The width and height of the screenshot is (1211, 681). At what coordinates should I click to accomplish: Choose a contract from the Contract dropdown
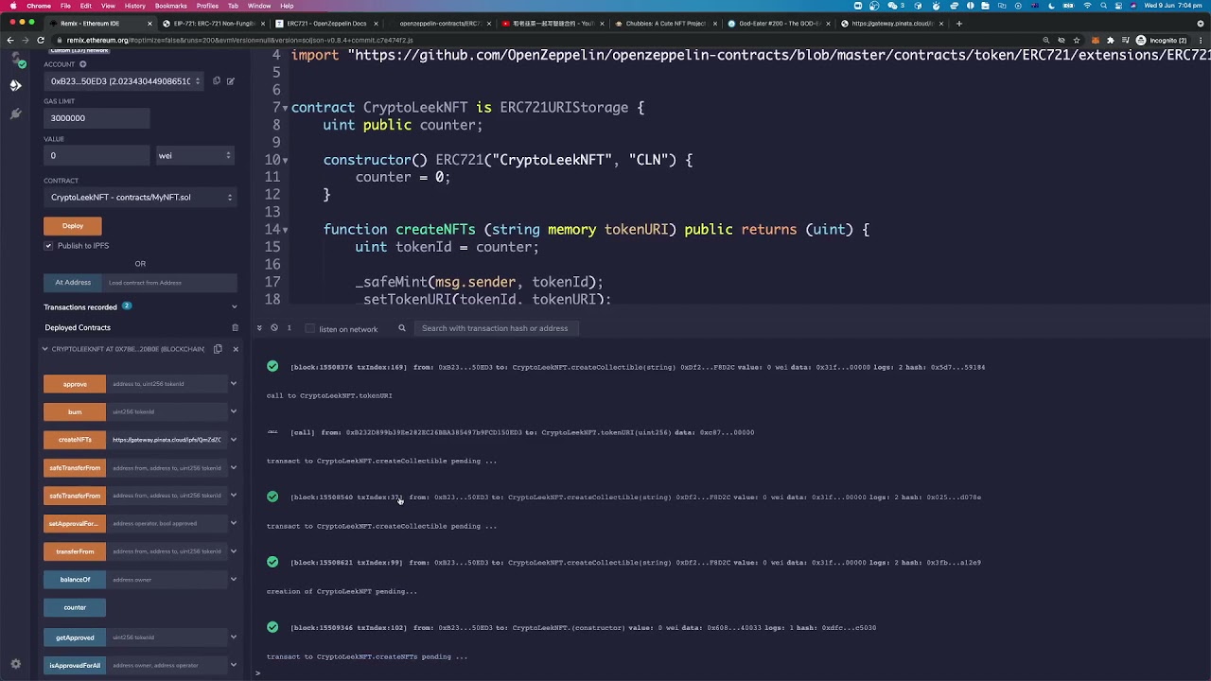pos(140,198)
